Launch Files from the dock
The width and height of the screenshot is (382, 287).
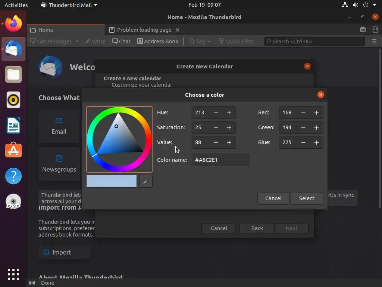tap(13, 74)
